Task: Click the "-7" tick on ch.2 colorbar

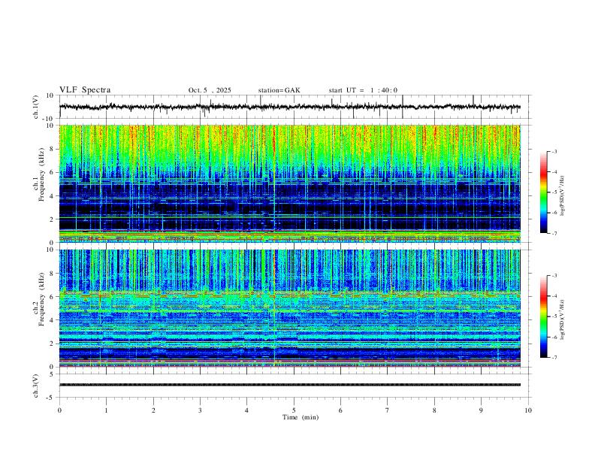Action: click(x=554, y=358)
